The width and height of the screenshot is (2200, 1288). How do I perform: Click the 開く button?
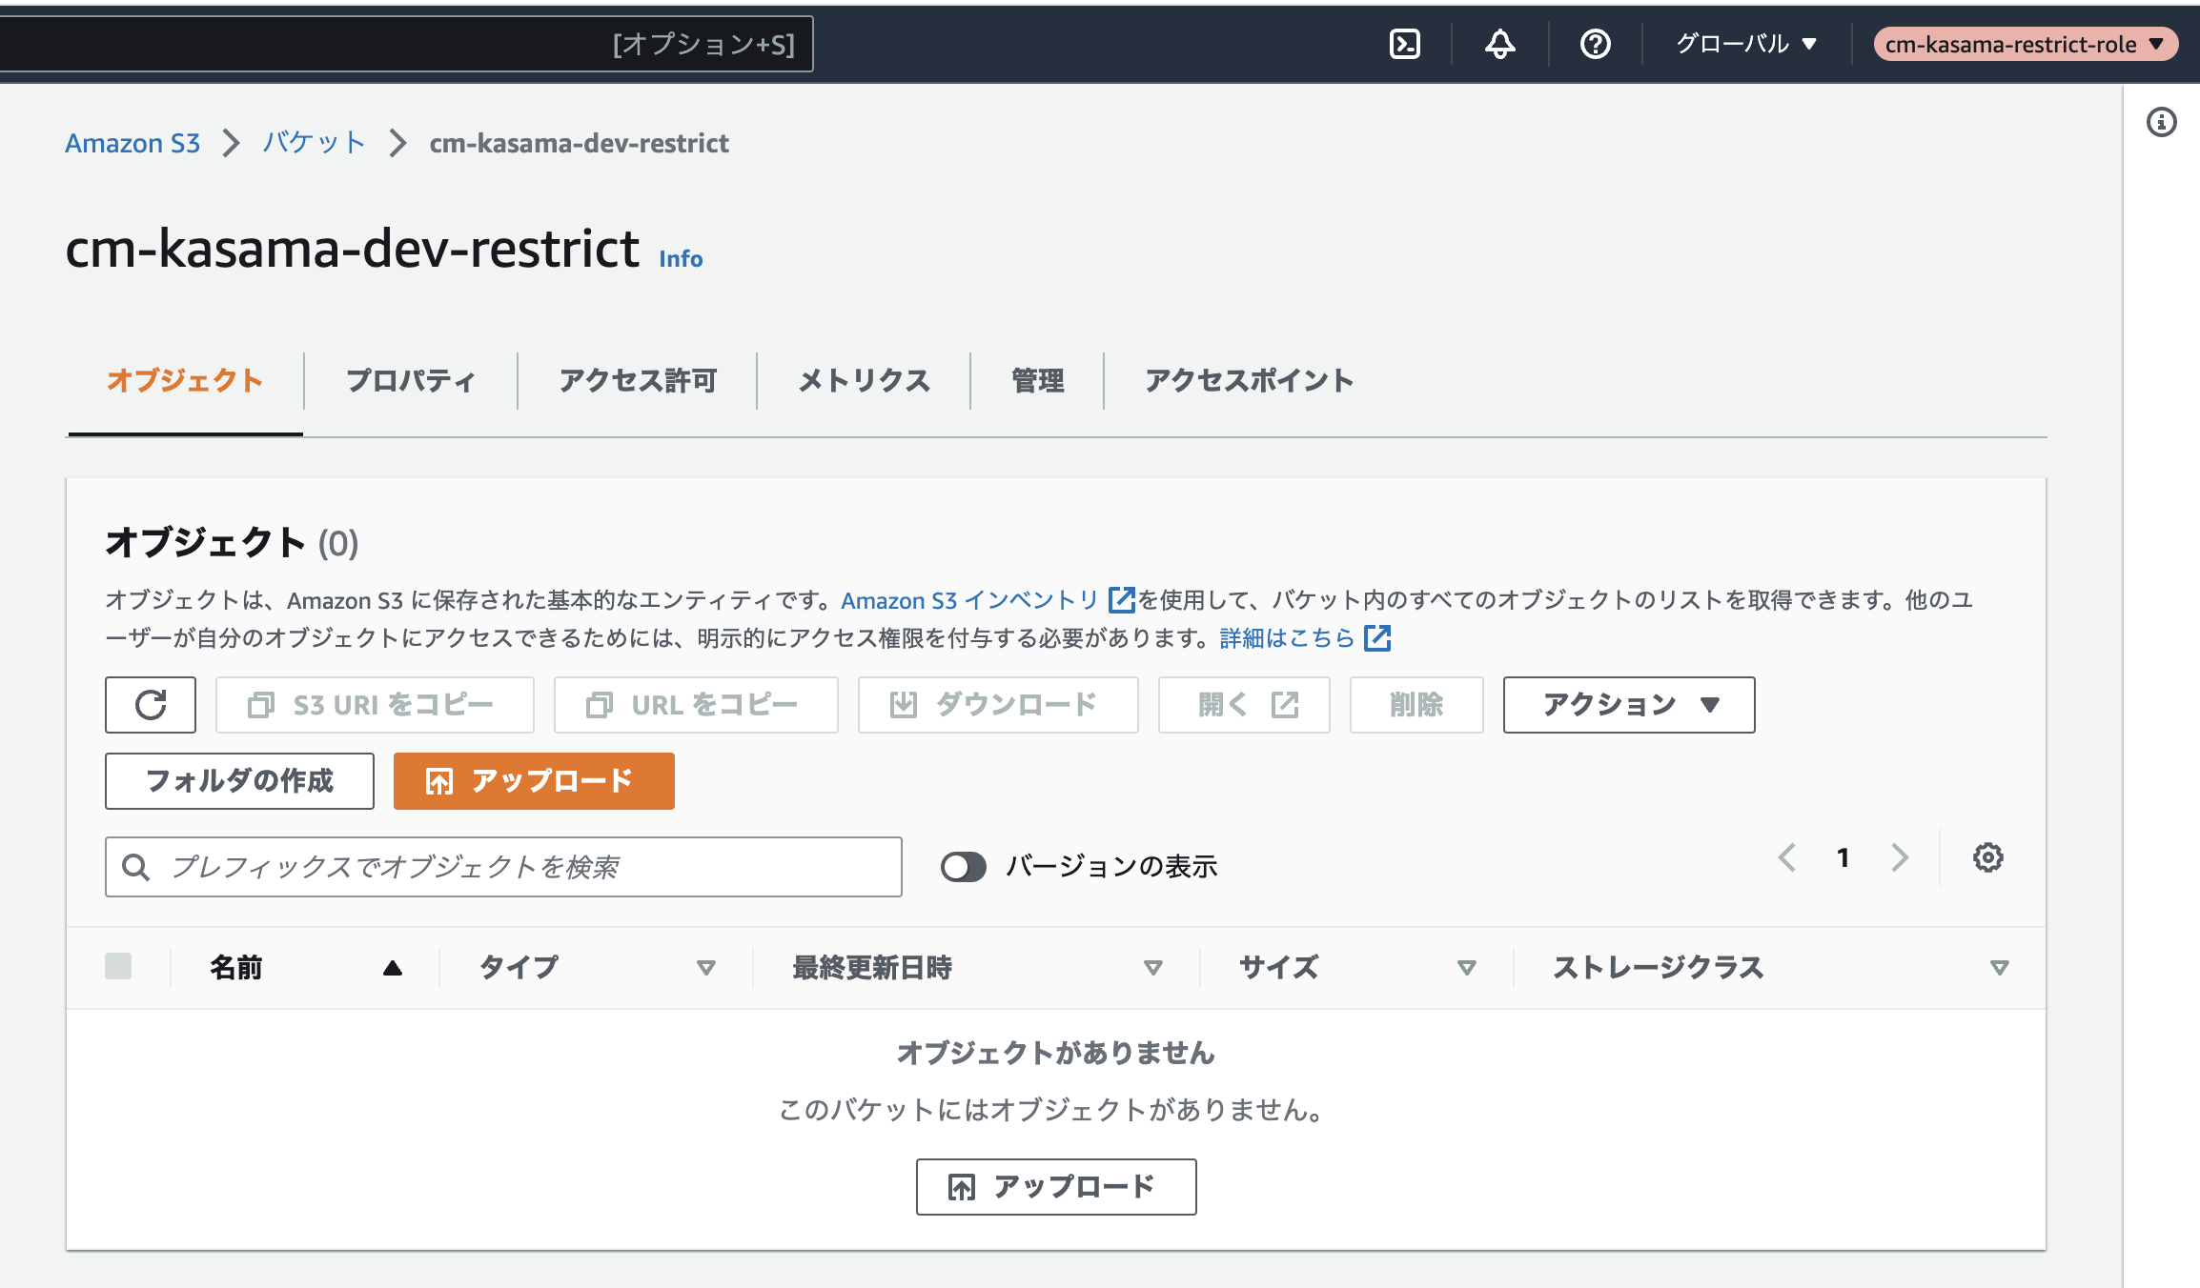1244,705
